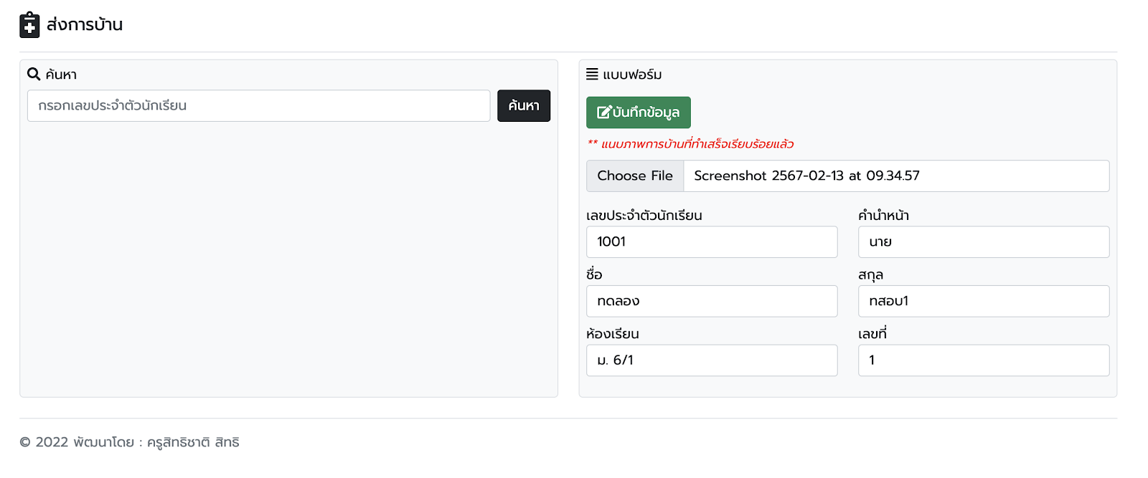The image size is (1148, 478).
Task: Click the magnifying glass search icon
Action: [34, 74]
